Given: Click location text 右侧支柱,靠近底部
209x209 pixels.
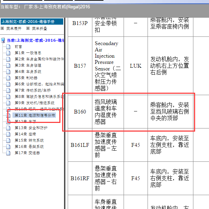Looking at the screenshot, I should click(169, 178).
